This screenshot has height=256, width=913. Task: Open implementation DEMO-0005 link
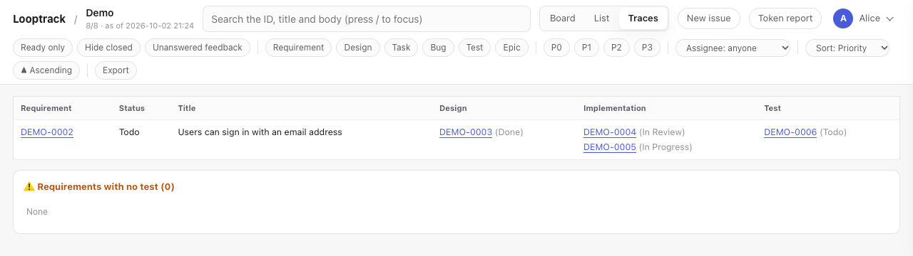610,147
